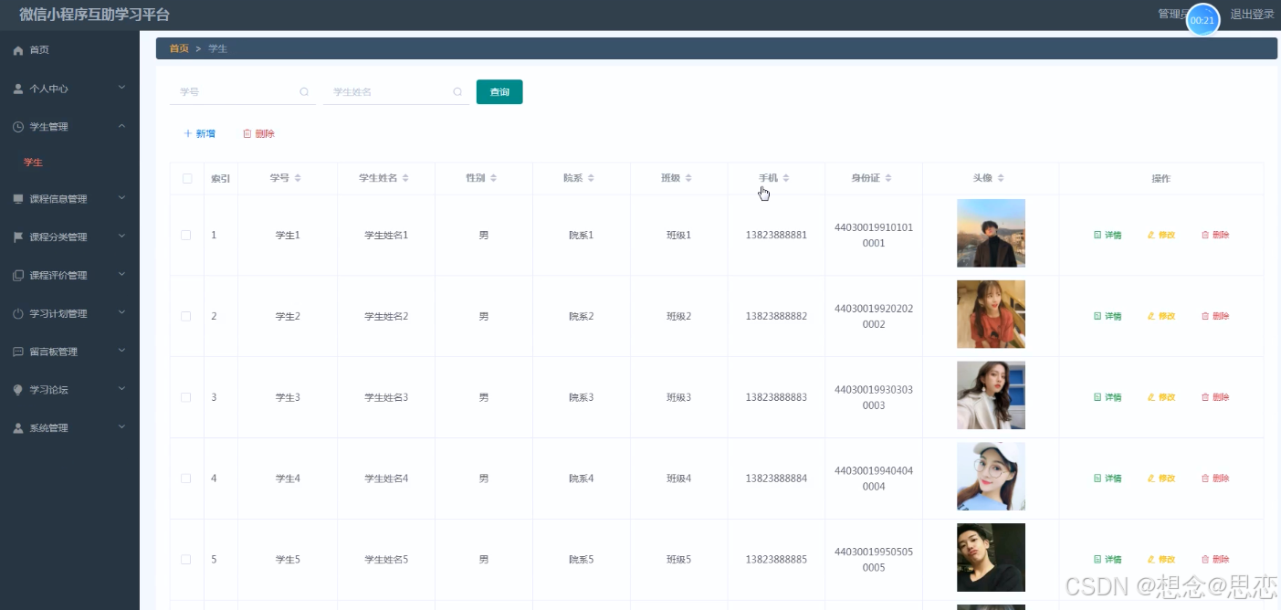Sort by 学生姓名 column arrows
1281x610 pixels.
(x=405, y=178)
